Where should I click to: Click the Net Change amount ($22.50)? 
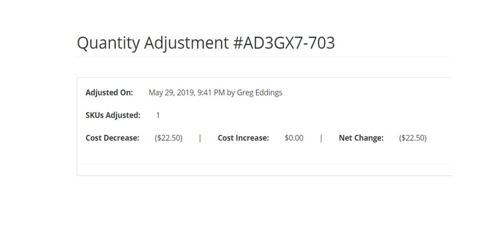coord(412,138)
